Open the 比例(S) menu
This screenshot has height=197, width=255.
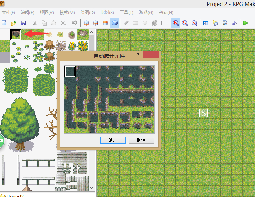(107, 13)
